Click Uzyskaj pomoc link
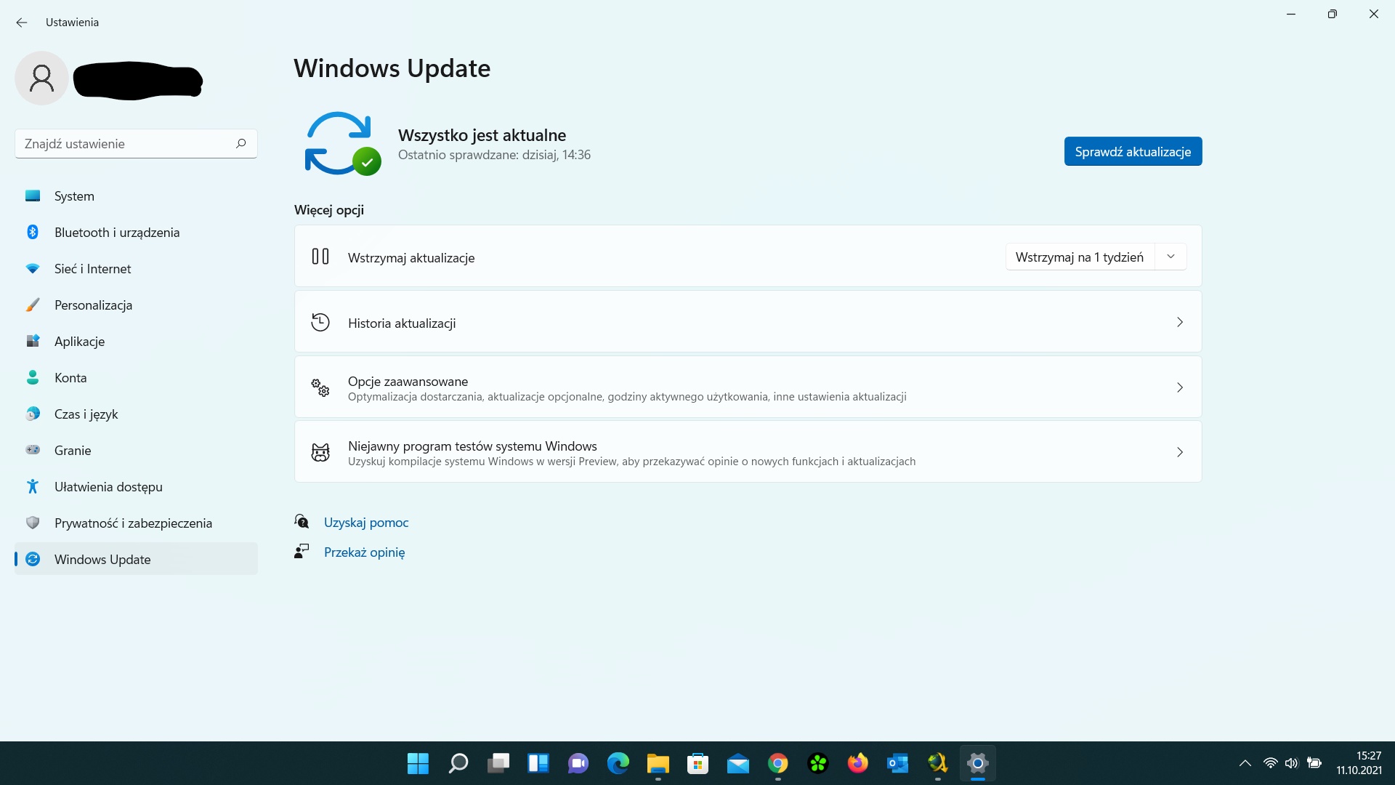Viewport: 1395px width, 785px height. (366, 522)
